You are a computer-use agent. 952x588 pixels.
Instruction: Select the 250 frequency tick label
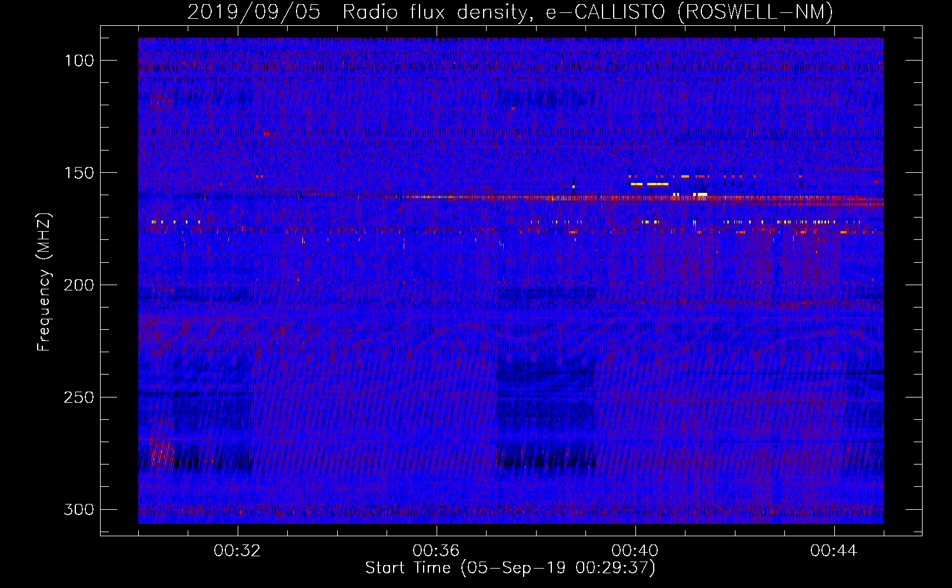coord(79,397)
